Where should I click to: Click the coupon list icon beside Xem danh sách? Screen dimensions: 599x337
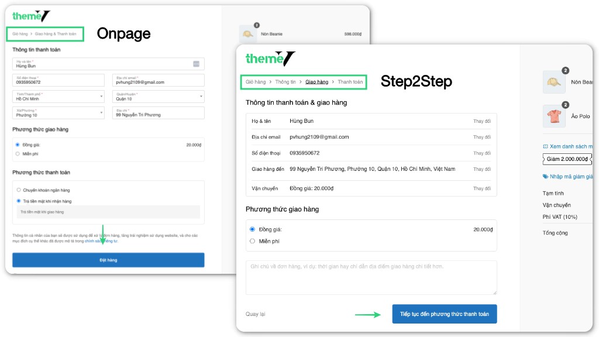click(545, 146)
